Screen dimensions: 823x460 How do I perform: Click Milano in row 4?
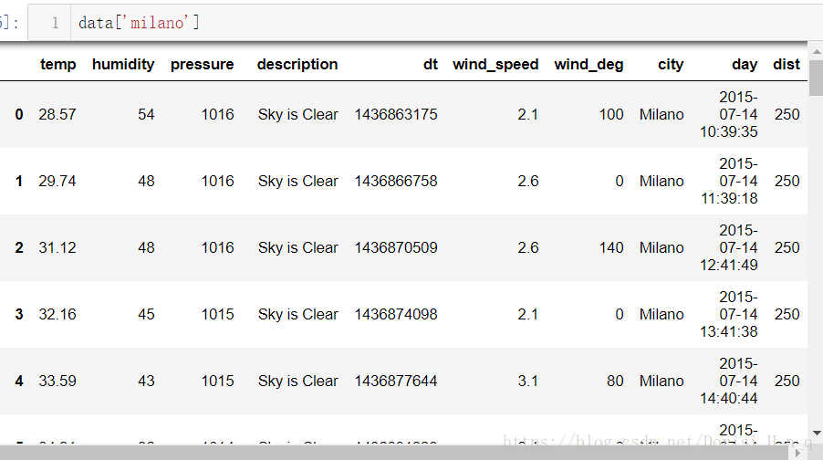[662, 382]
